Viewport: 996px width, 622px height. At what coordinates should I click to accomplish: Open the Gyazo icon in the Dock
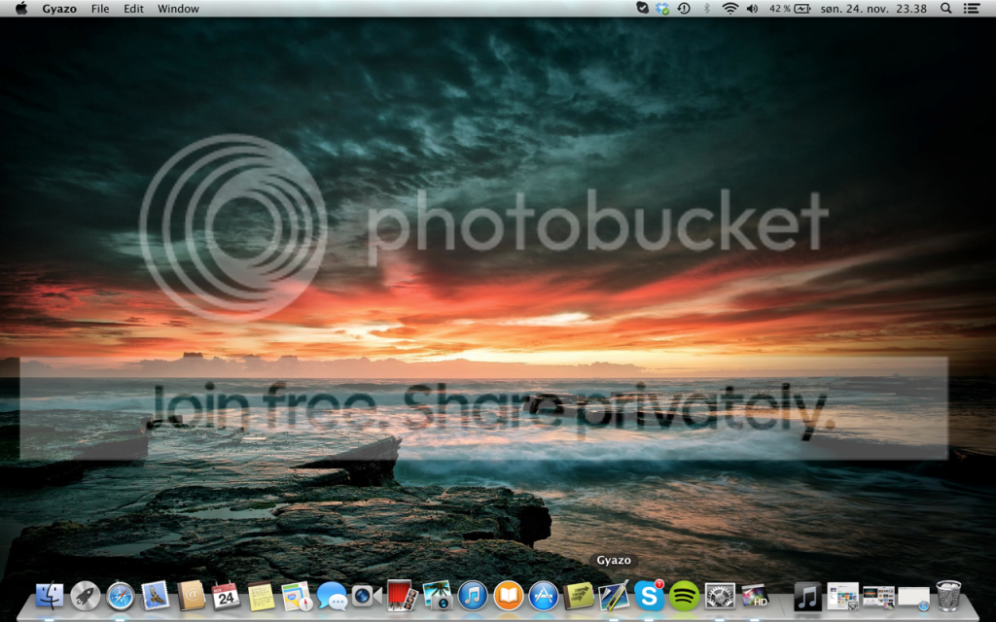(x=614, y=596)
